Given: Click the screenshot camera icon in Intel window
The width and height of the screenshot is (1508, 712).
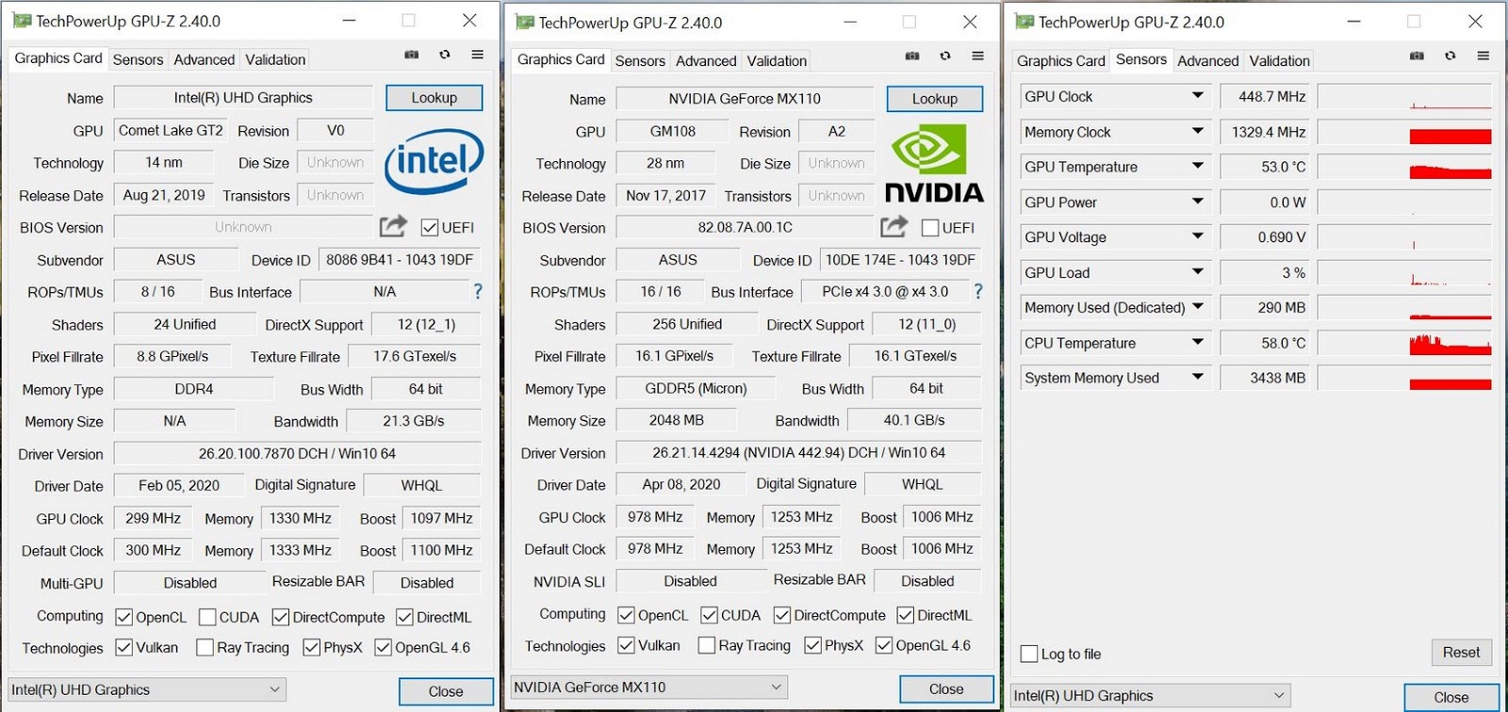Looking at the screenshot, I should point(411,55).
